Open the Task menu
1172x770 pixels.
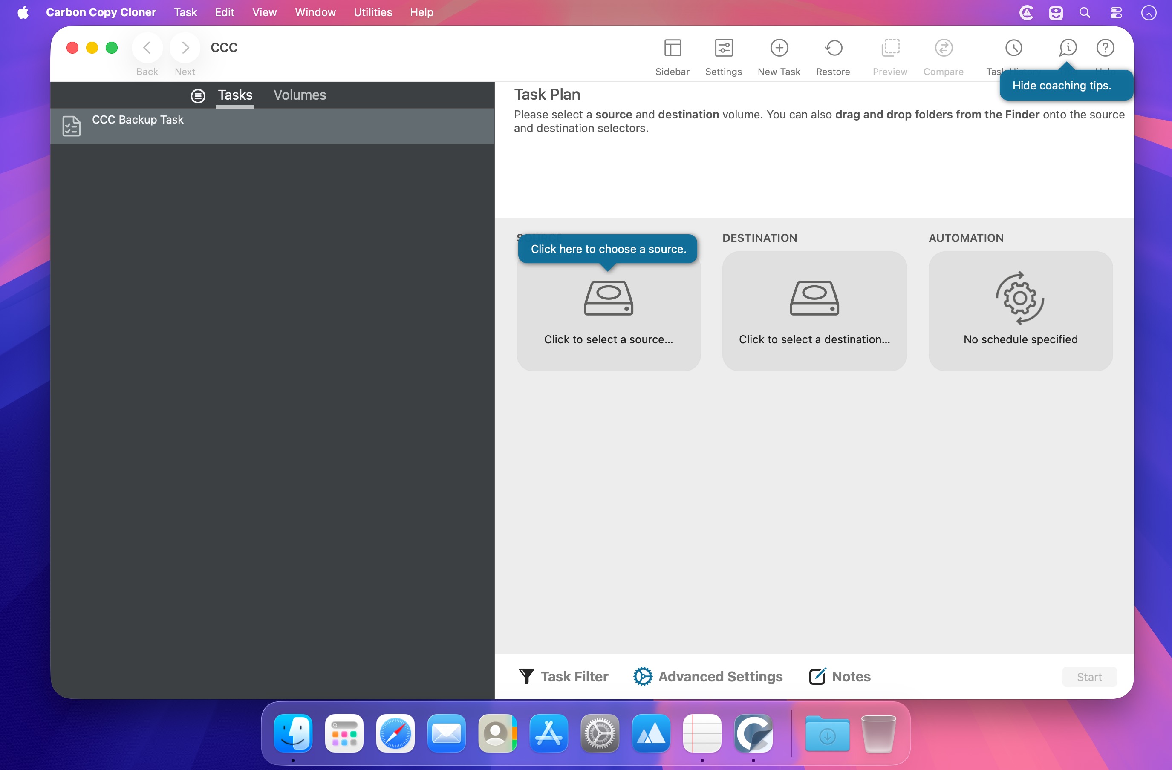tap(185, 12)
